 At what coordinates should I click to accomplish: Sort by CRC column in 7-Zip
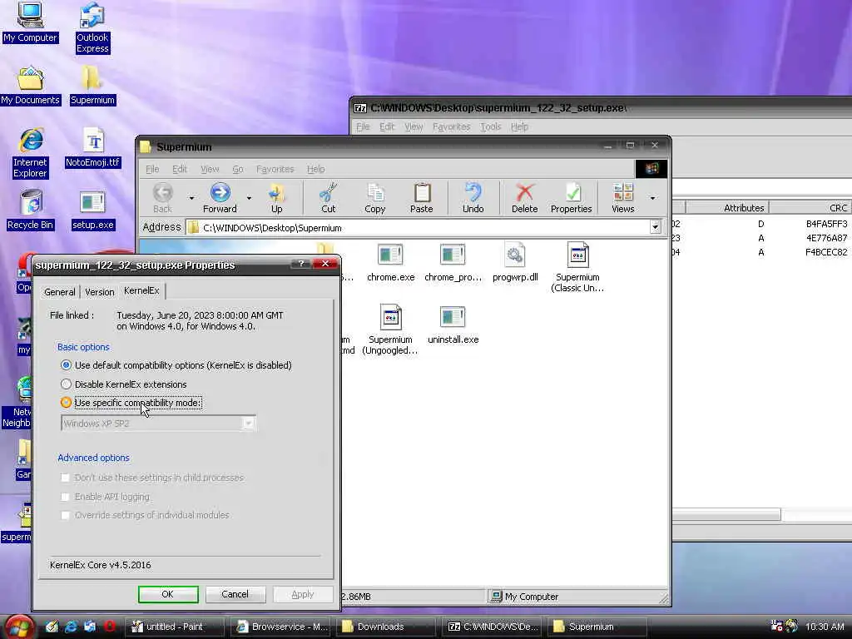coord(810,207)
